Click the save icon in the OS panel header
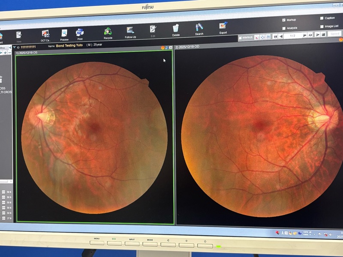Viewport: 343px width, 257px height. 166,48
